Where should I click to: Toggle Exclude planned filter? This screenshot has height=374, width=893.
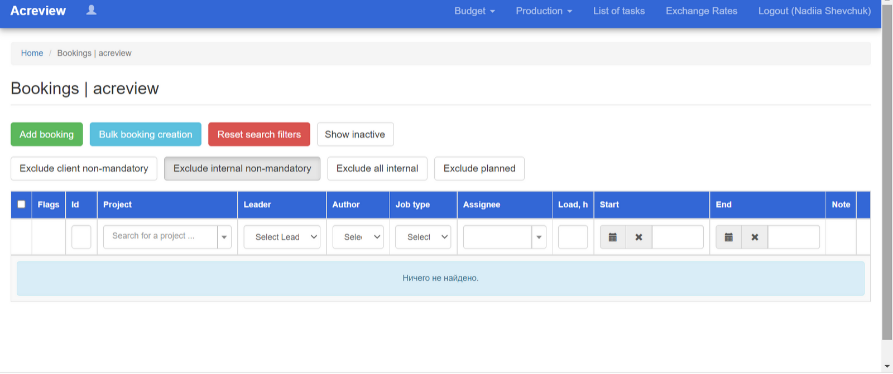click(479, 168)
